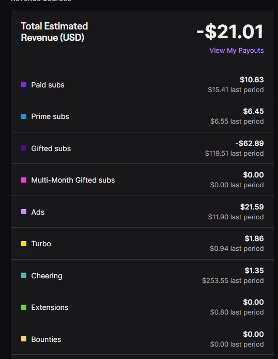The image size is (278, 359).
Task: Open the View My Payouts link
Action: (237, 50)
